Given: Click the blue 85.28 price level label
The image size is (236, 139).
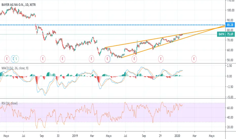Looking at the screenshot, I should (230, 25).
